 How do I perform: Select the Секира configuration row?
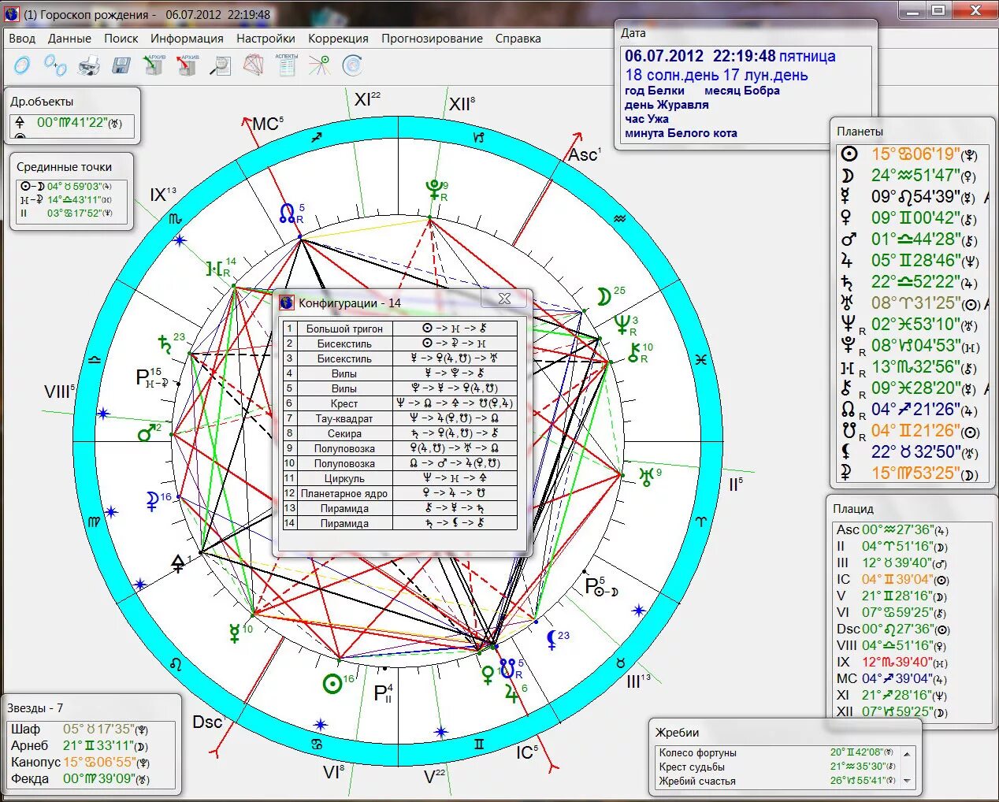click(x=400, y=433)
